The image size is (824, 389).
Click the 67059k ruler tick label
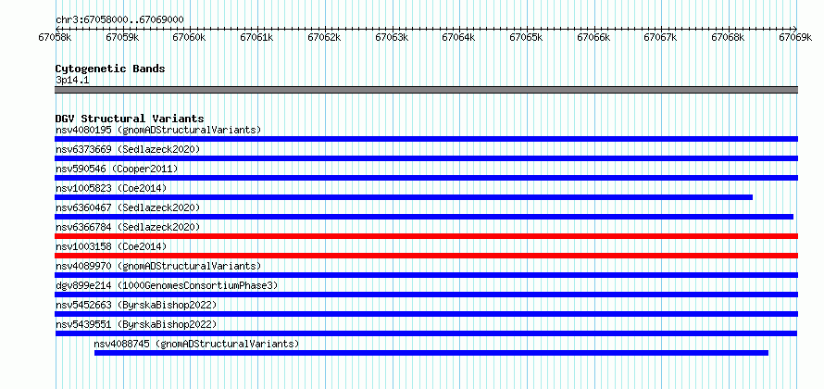[122, 37]
